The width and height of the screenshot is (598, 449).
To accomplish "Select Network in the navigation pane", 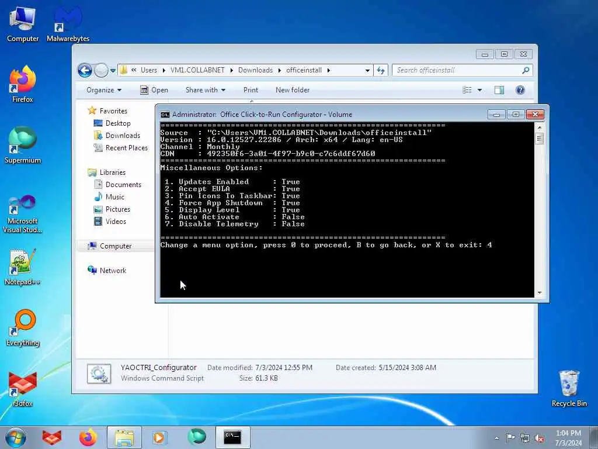I will coord(113,270).
